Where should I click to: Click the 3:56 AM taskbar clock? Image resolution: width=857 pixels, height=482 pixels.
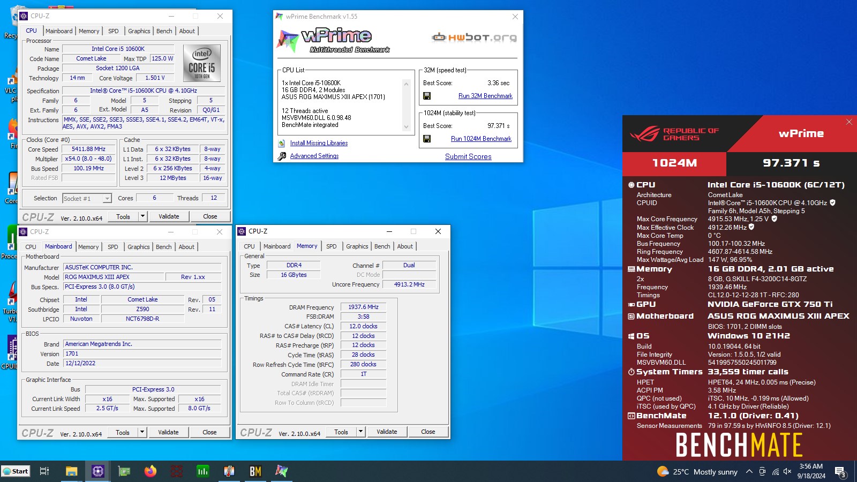click(811, 466)
